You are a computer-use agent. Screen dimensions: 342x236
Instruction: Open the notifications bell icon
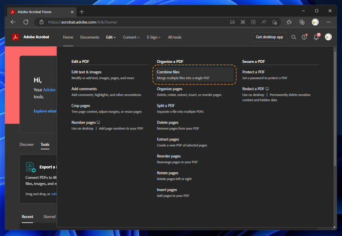point(316,37)
